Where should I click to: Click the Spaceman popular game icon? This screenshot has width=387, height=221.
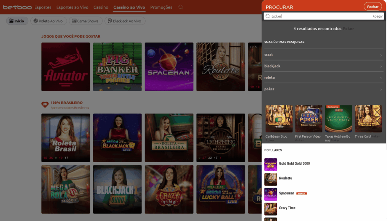270,194
